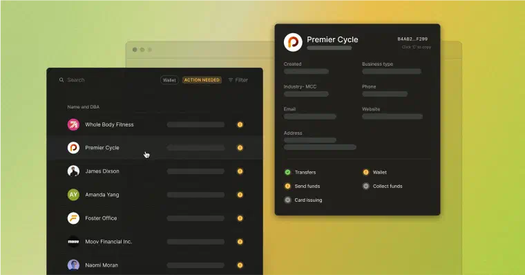Click the large Premier Cycle logo in detail card
This screenshot has height=275, width=525.
tap(293, 42)
